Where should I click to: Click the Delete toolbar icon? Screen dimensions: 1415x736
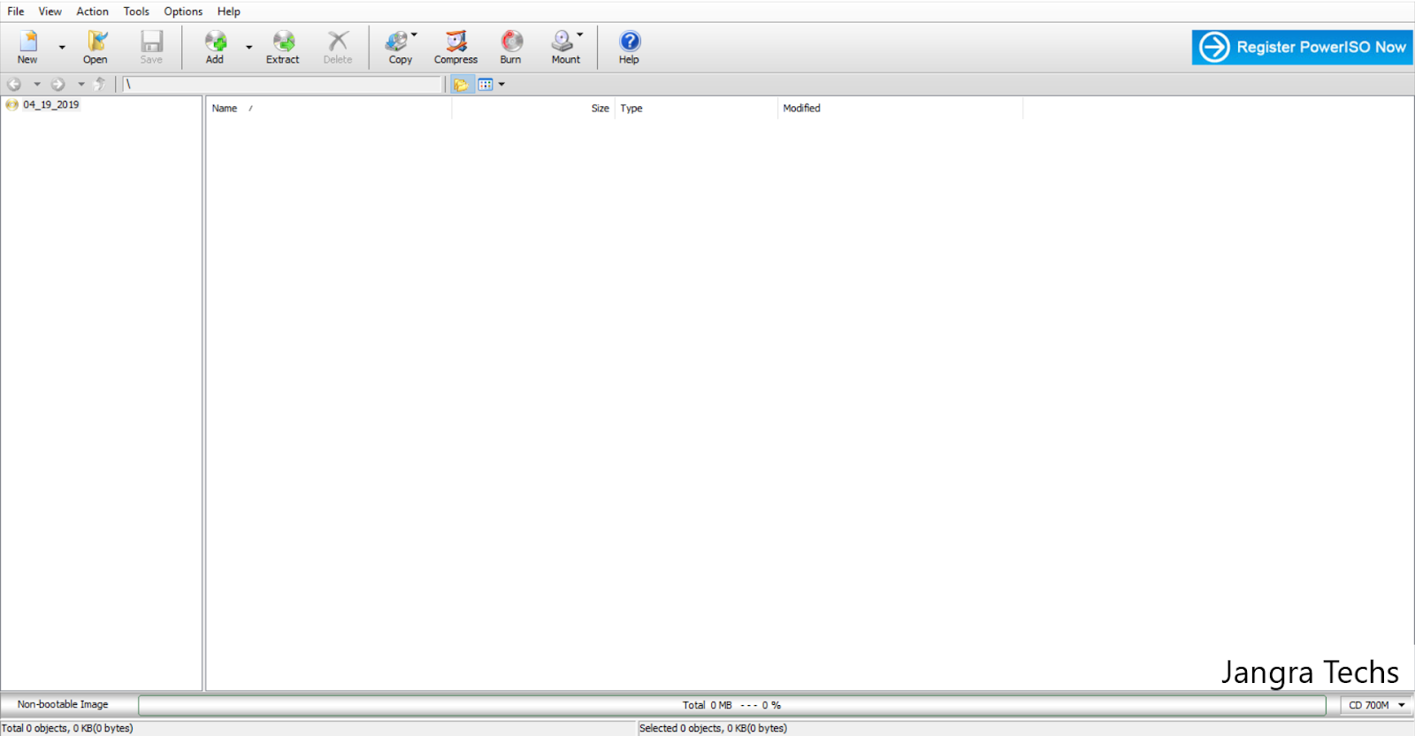coord(338,47)
